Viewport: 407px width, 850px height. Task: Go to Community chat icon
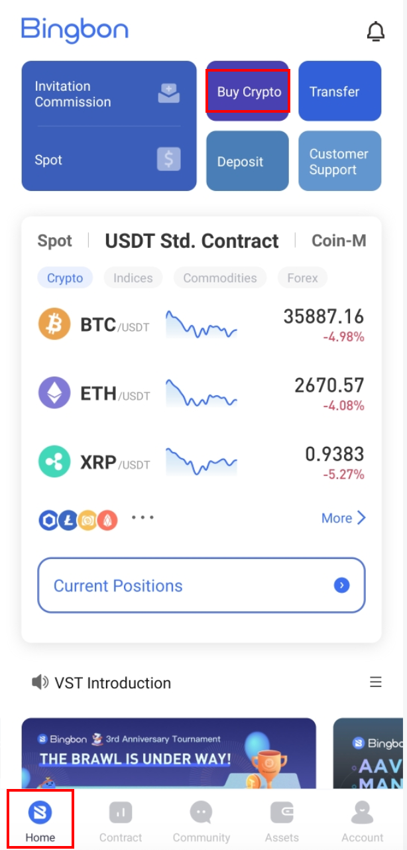(201, 812)
